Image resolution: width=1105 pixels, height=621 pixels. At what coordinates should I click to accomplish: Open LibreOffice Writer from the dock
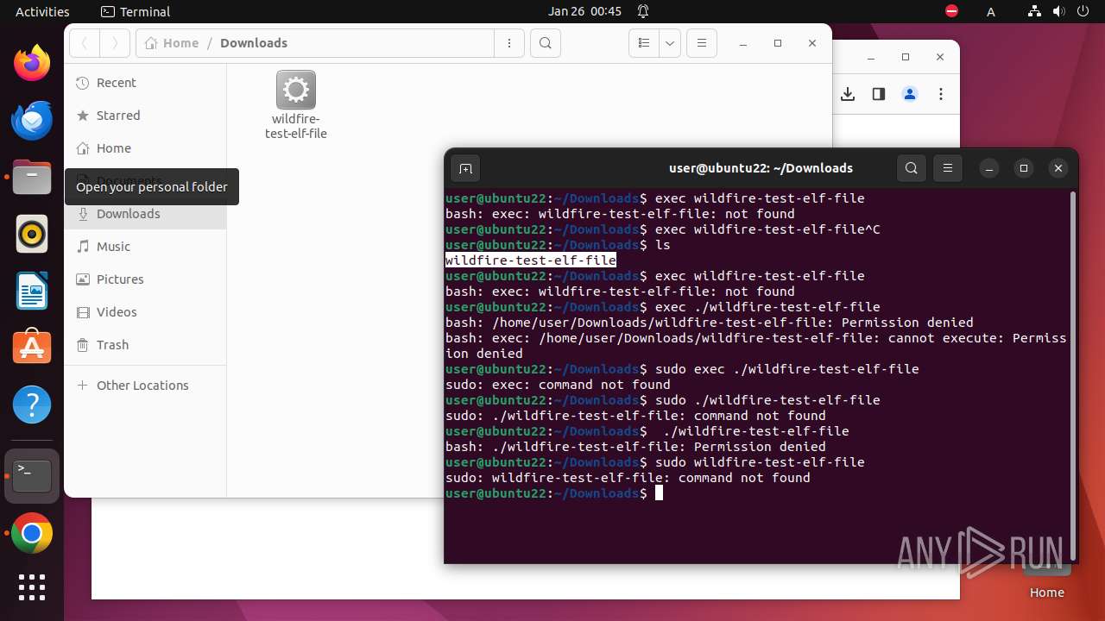click(x=32, y=291)
